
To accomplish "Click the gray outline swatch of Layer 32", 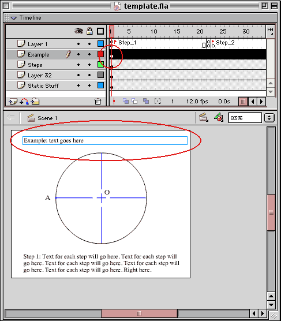I will (x=100, y=74).
